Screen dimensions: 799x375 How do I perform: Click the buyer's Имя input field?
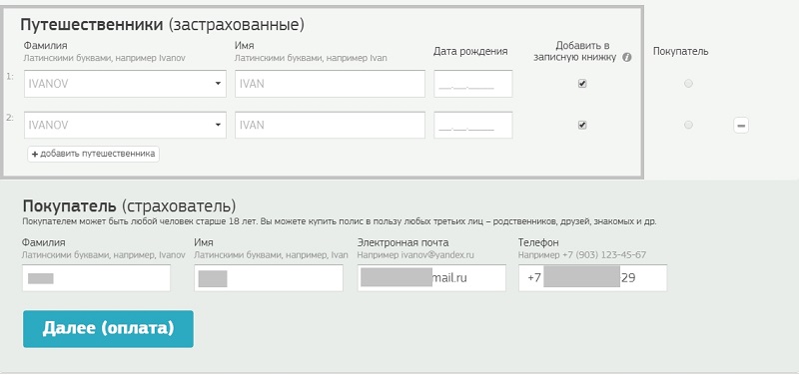coord(269,278)
